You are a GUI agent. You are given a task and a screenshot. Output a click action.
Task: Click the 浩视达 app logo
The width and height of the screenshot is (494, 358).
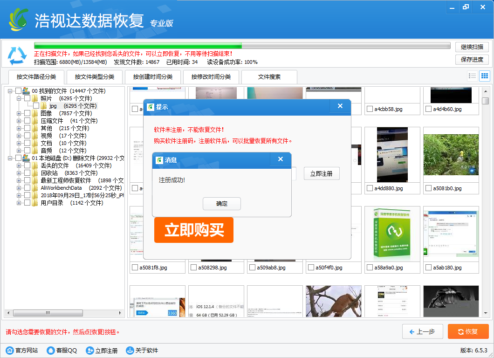click(19, 20)
